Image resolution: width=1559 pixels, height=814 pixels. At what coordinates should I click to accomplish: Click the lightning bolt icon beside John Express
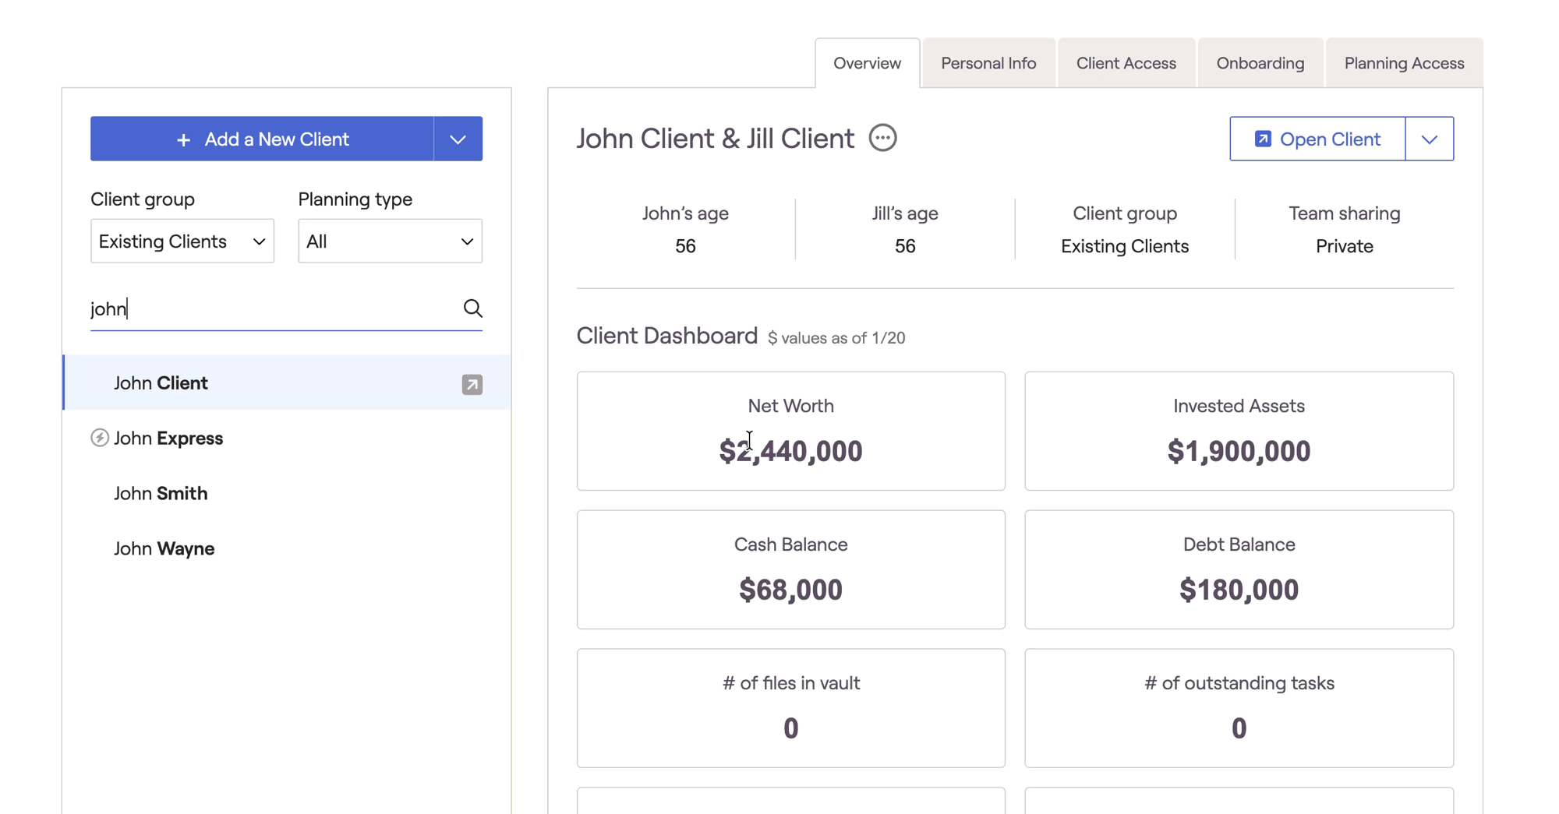tap(100, 438)
